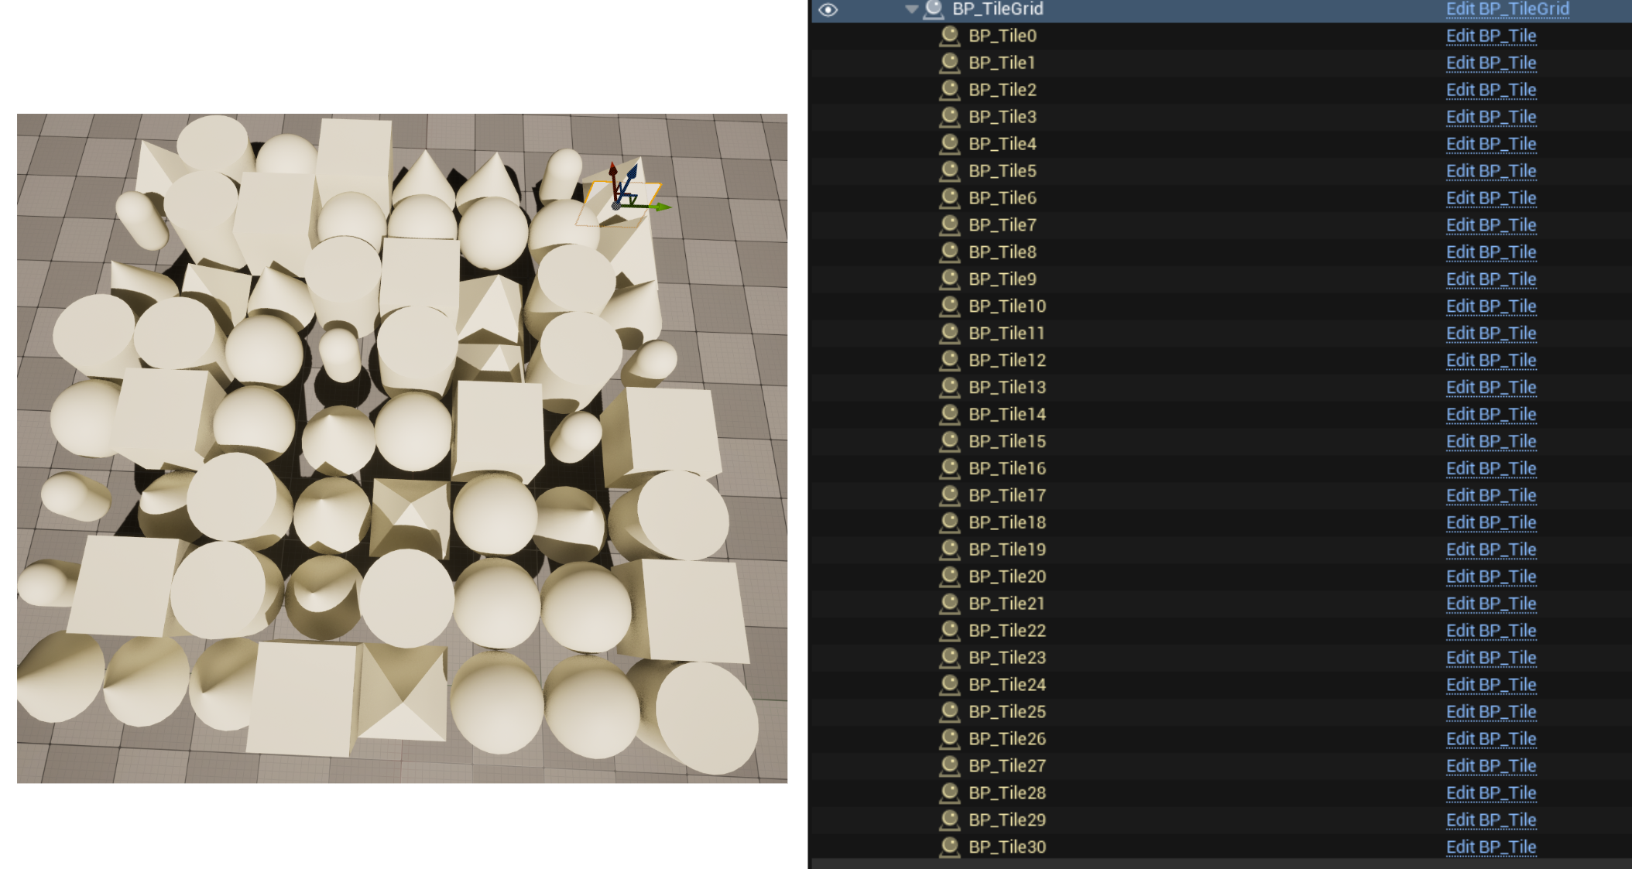The height and width of the screenshot is (869, 1632).
Task: Click the green axis arrow of the transform gizmo
Action: click(x=660, y=207)
